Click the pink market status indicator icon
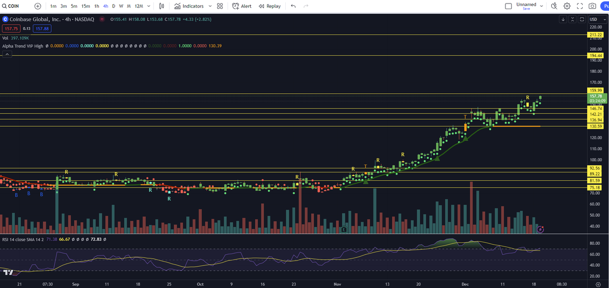Image resolution: width=609 pixels, height=288 pixels. click(101, 19)
